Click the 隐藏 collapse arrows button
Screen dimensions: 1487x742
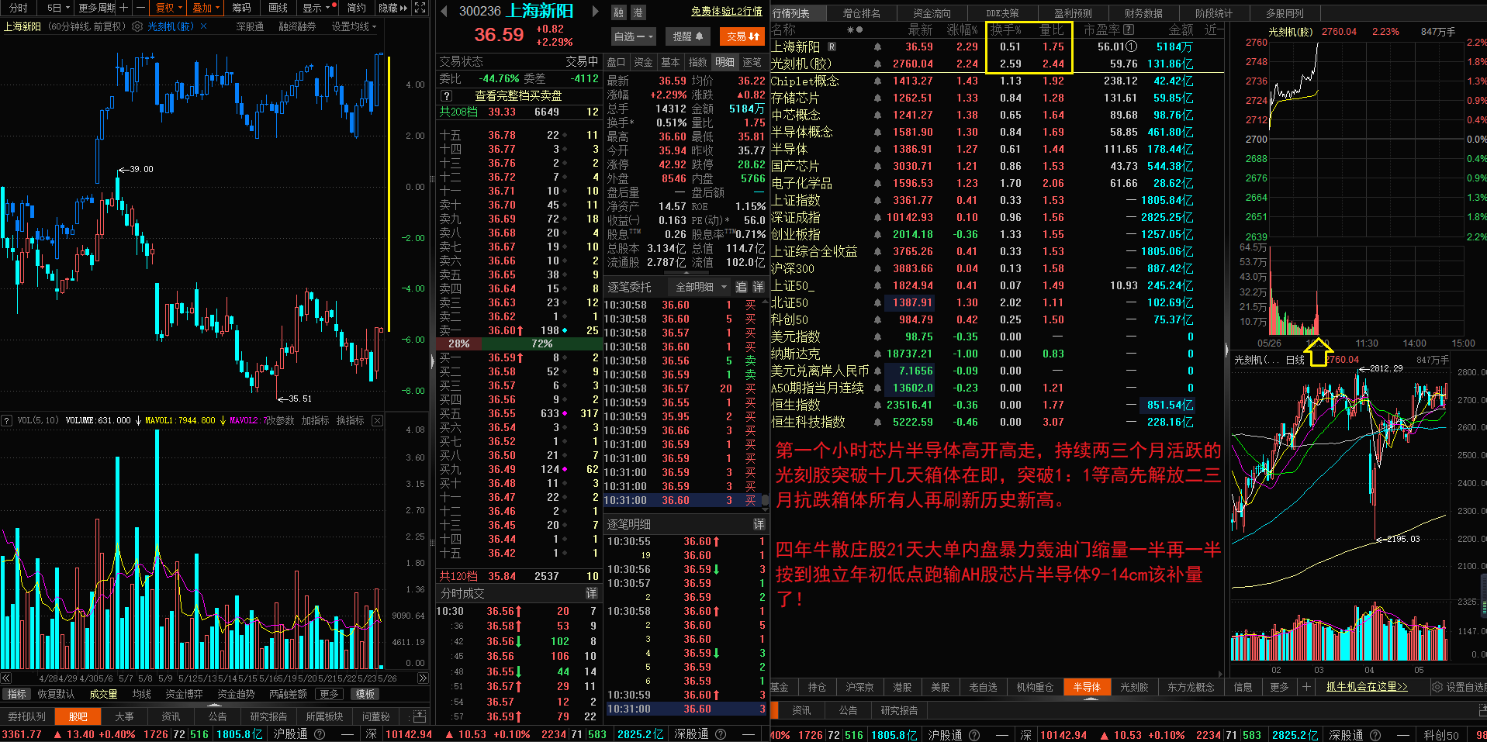(392, 8)
